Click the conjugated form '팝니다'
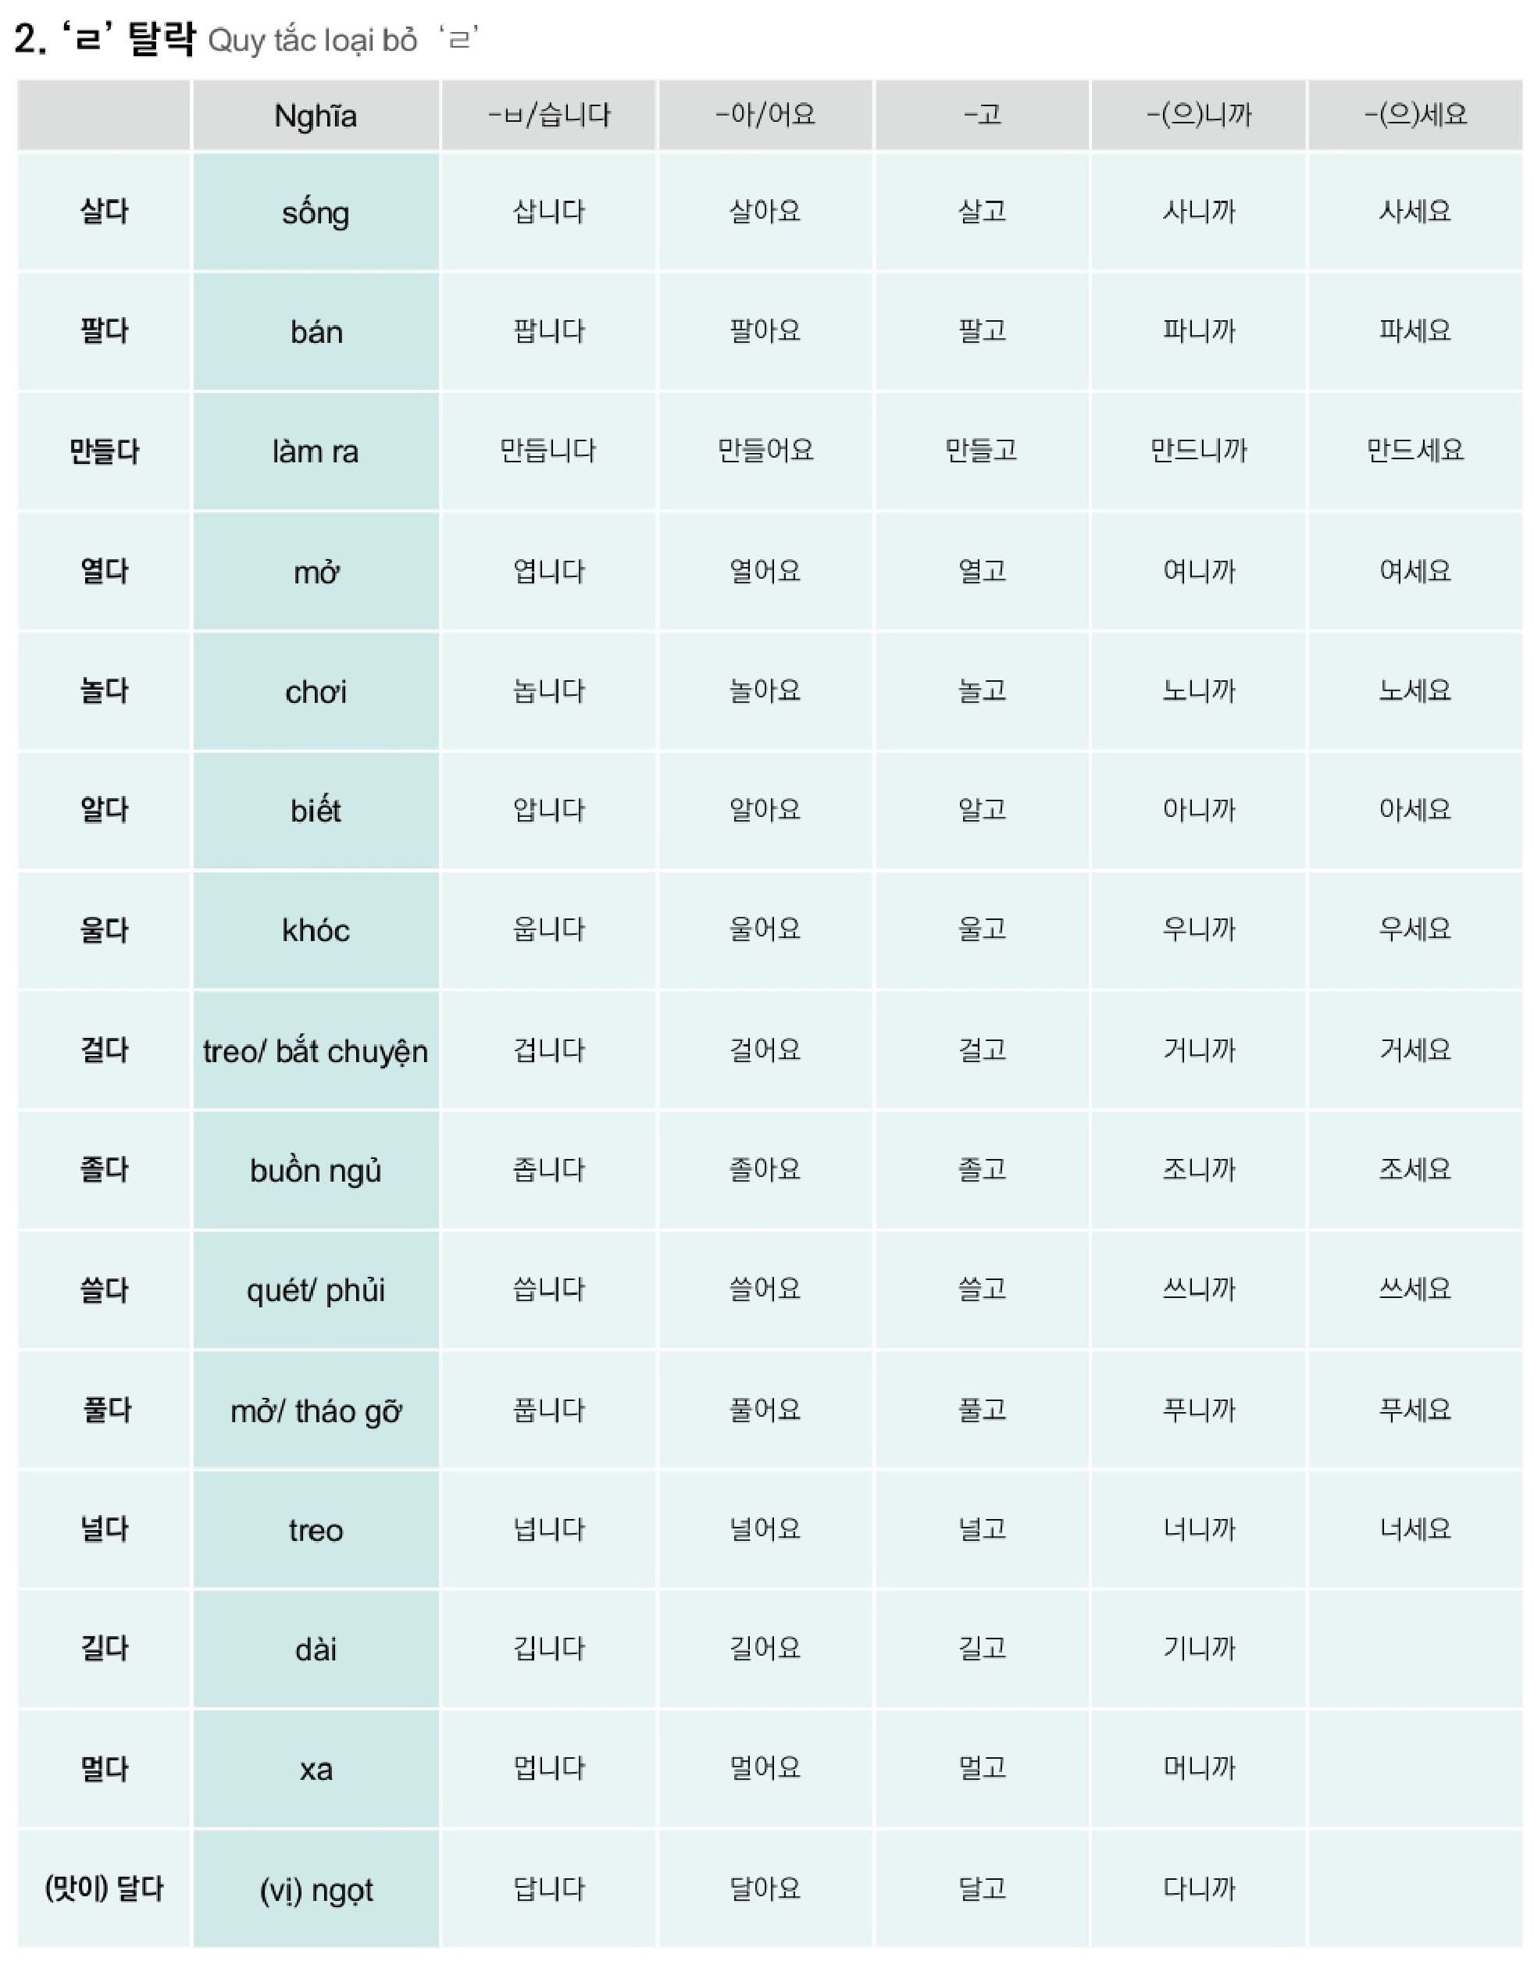 pyautogui.click(x=549, y=331)
